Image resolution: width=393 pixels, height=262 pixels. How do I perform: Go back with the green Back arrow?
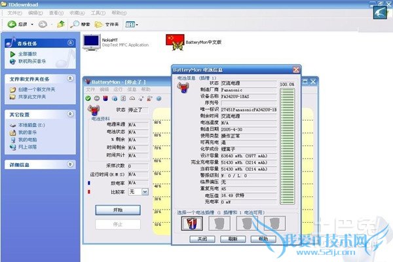coord(17,24)
